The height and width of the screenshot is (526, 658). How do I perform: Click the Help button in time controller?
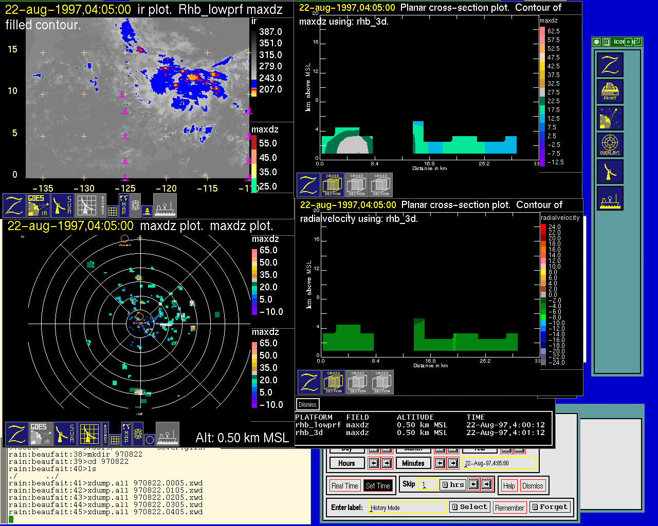pos(509,486)
